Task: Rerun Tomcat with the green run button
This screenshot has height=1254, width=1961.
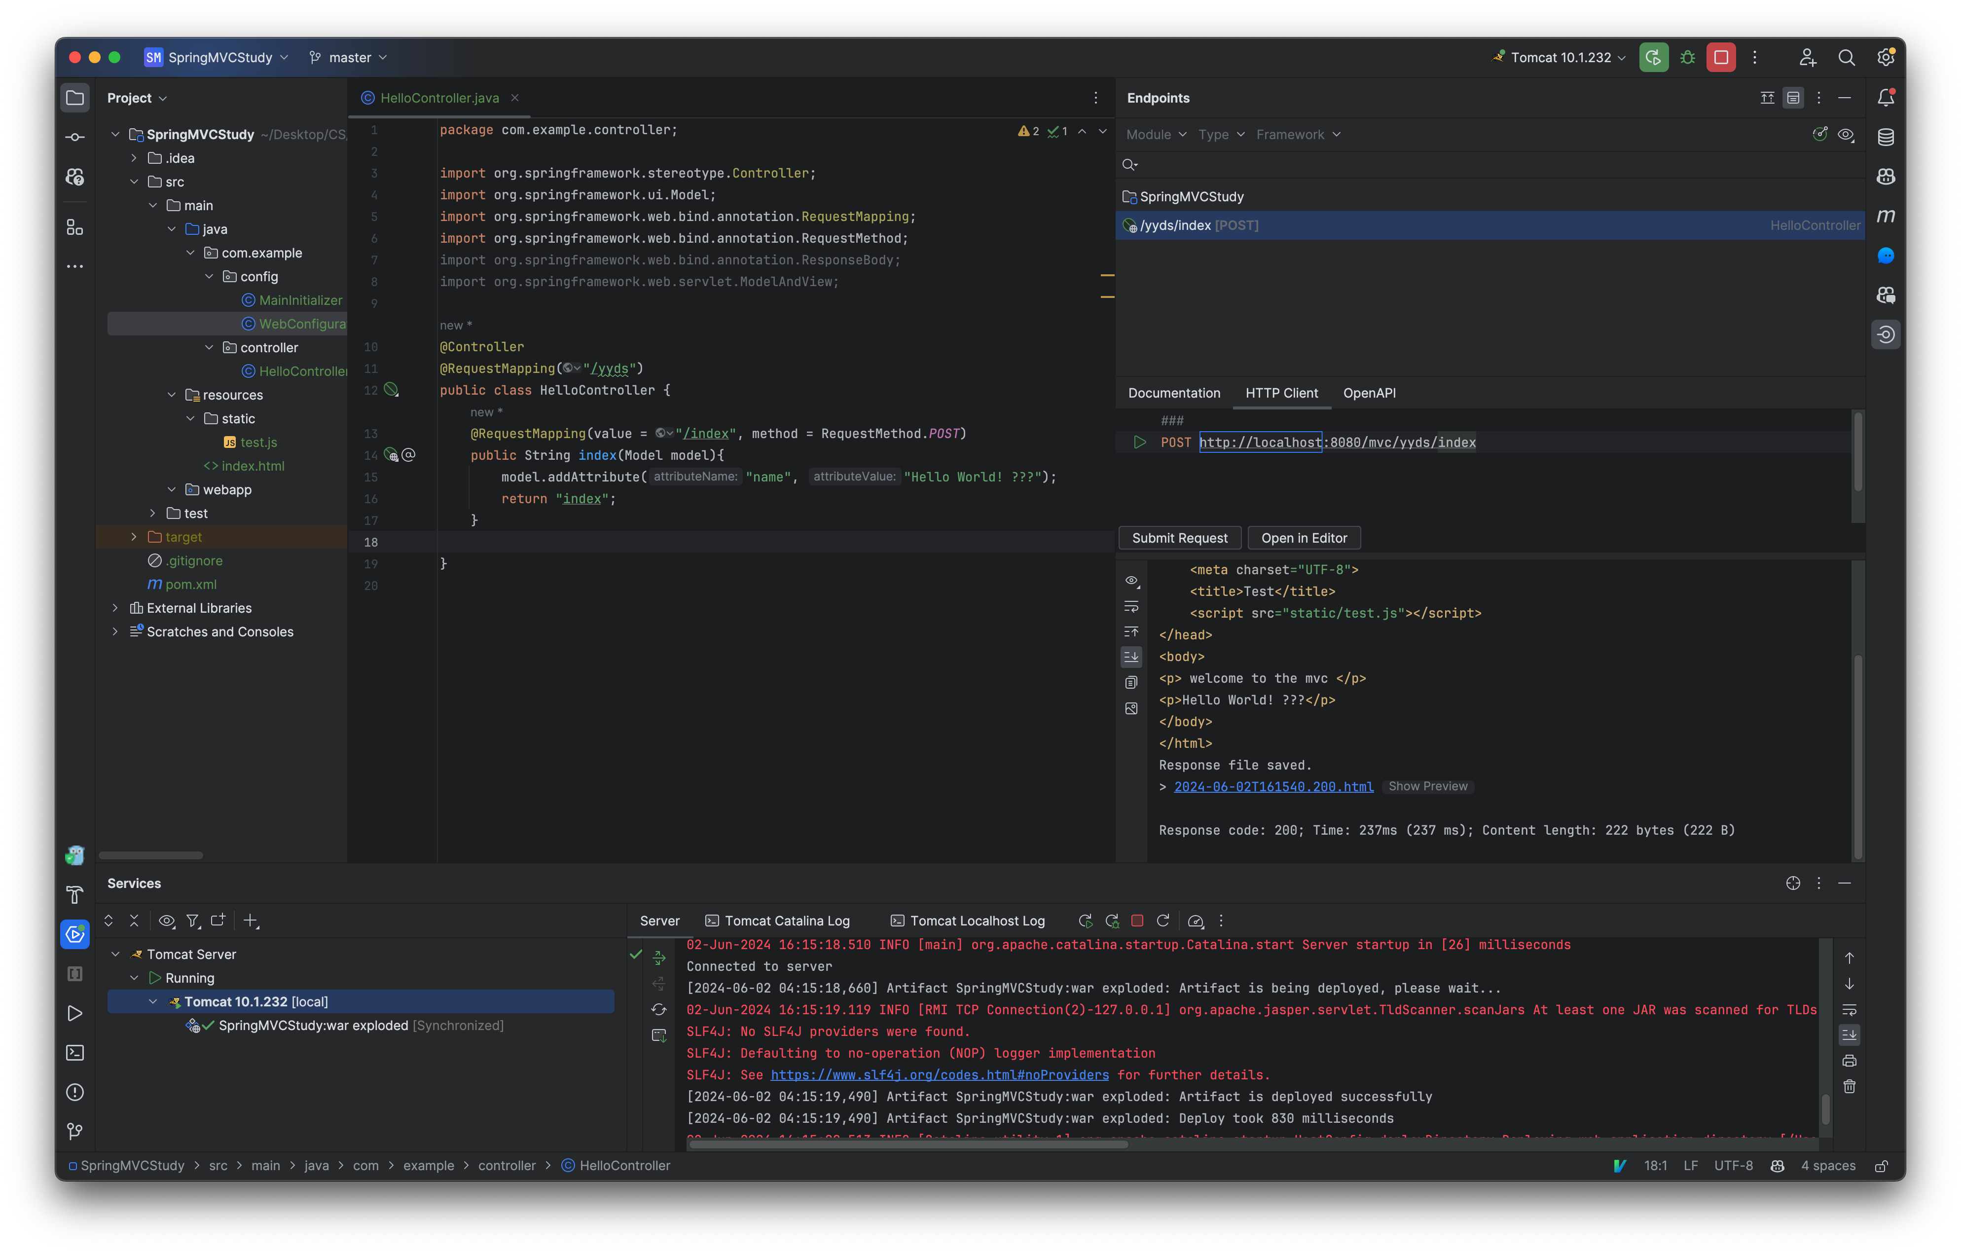Action: pos(1653,57)
